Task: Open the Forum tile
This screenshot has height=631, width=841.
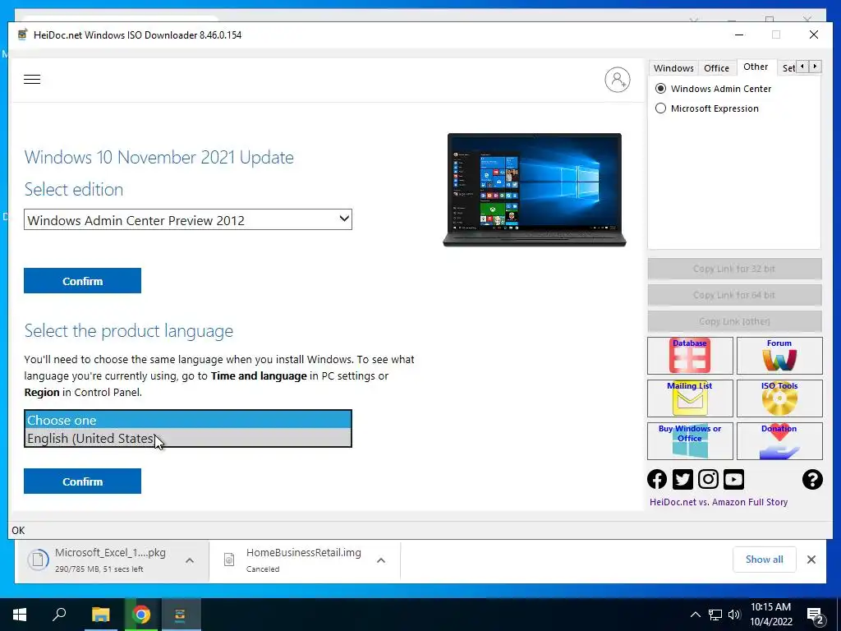Action: pyautogui.click(x=779, y=356)
